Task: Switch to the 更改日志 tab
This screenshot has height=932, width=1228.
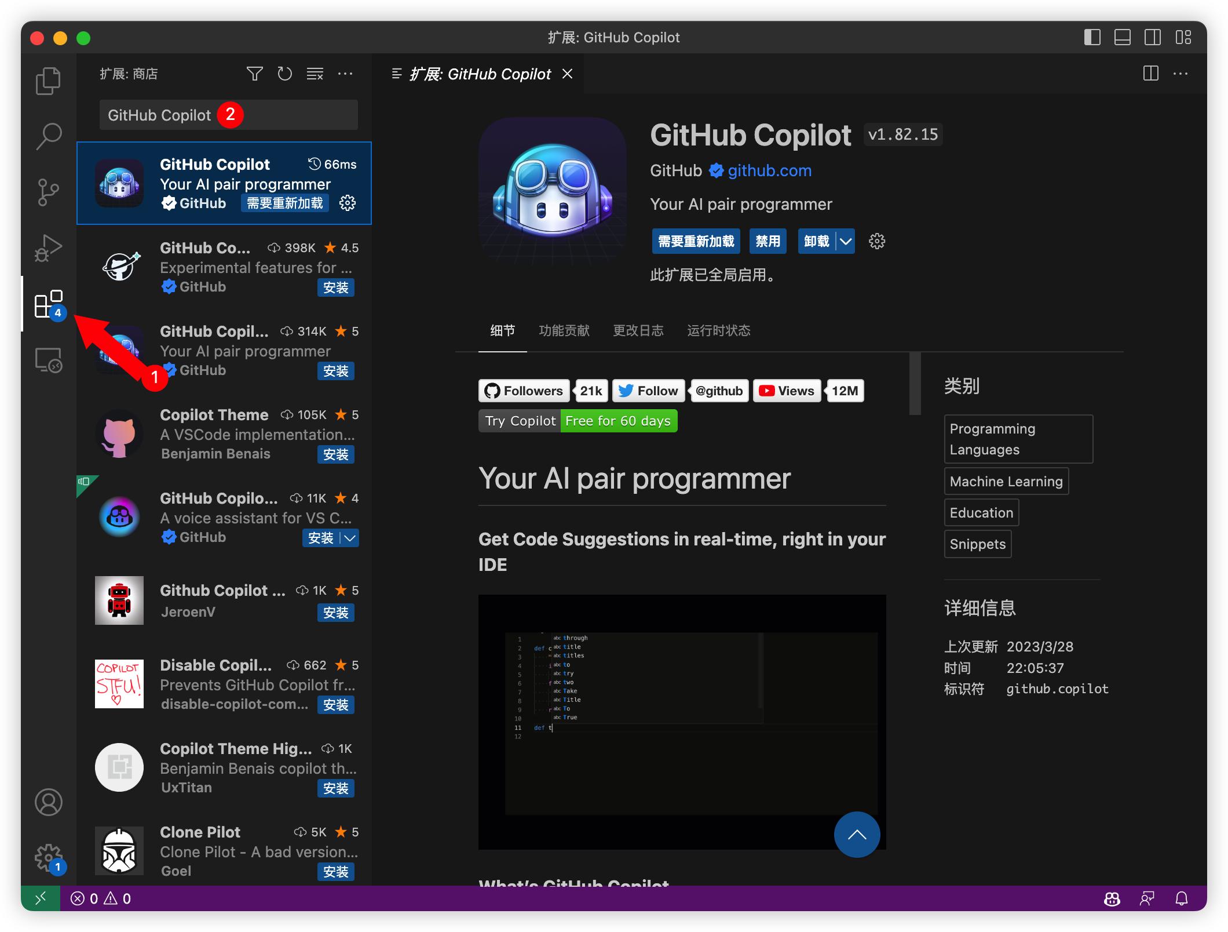Action: 638,330
